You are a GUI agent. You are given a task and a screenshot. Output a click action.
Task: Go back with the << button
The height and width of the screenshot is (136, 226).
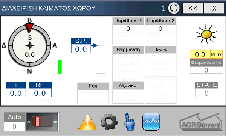coord(193,8)
